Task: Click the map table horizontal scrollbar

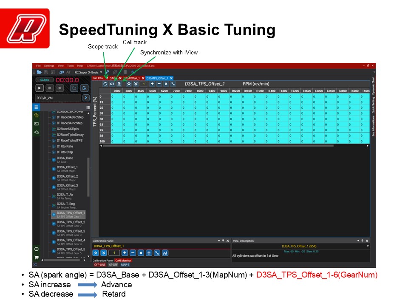Action: 234,146
